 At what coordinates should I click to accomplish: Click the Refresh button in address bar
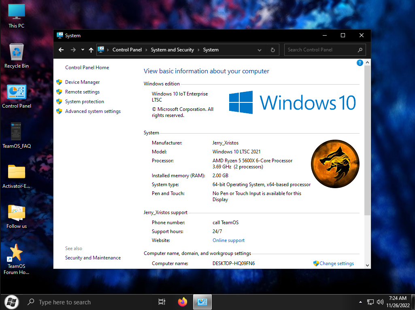click(x=272, y=50)
